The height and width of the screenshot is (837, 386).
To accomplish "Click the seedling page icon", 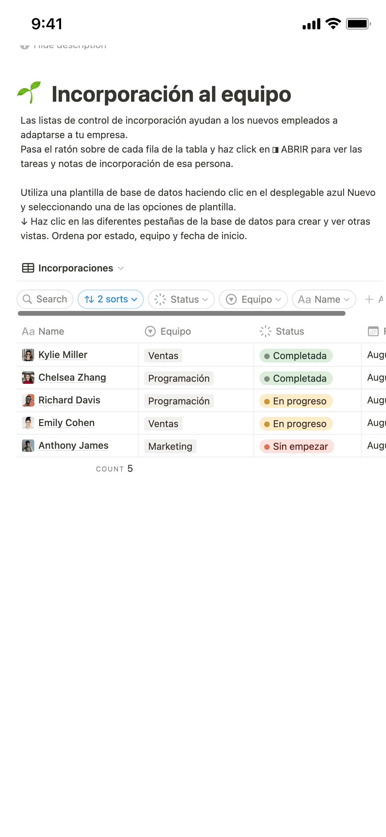I will click(x=30, y=93).
